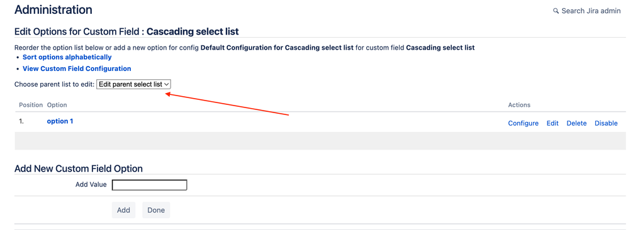This screenshot has width=628, height=230.
Task: Select the position number 1. cell
Action: click(21, 121)
